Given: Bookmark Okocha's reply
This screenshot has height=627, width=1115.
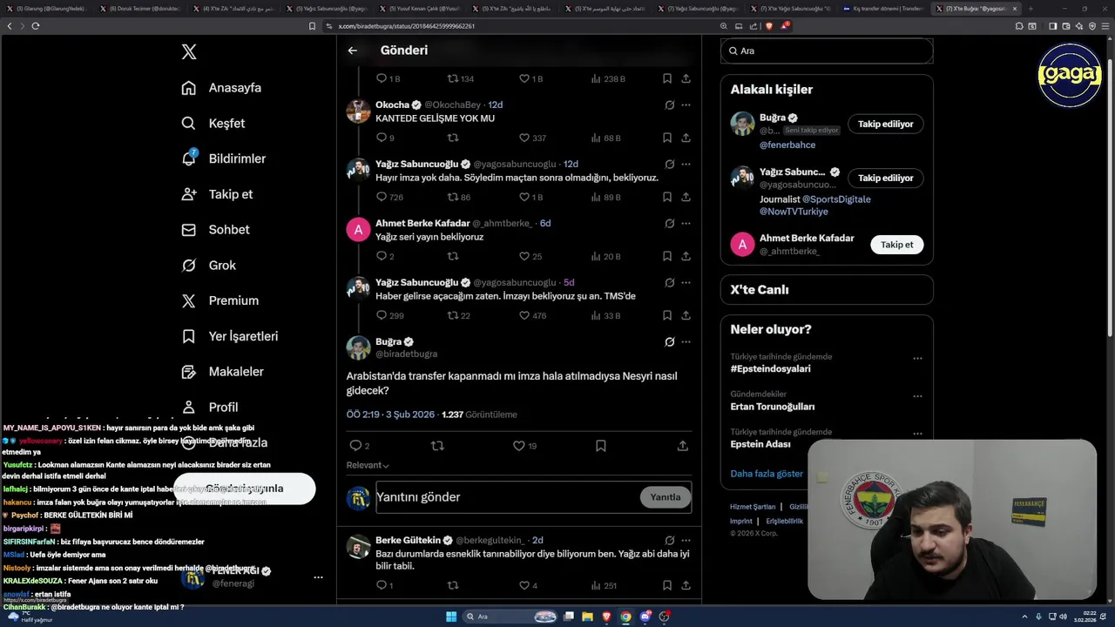Looking at the screenshot, I should (x=667, y=138).
